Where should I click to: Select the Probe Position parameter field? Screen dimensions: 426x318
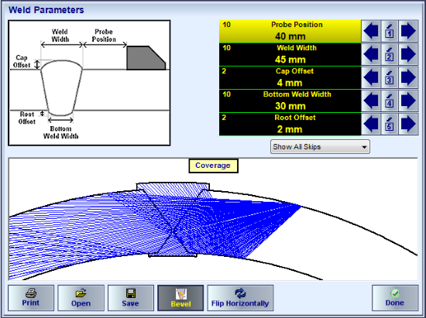pos(290,31)
